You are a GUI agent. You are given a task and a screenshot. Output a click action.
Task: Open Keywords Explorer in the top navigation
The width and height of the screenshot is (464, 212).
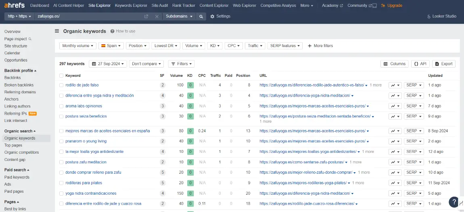(131, 5)
